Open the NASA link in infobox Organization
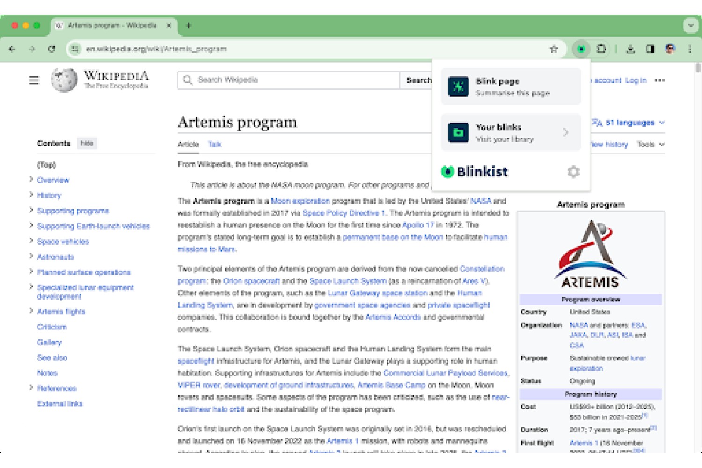Screen dimensions: 702x468 (x=579, y=325)
